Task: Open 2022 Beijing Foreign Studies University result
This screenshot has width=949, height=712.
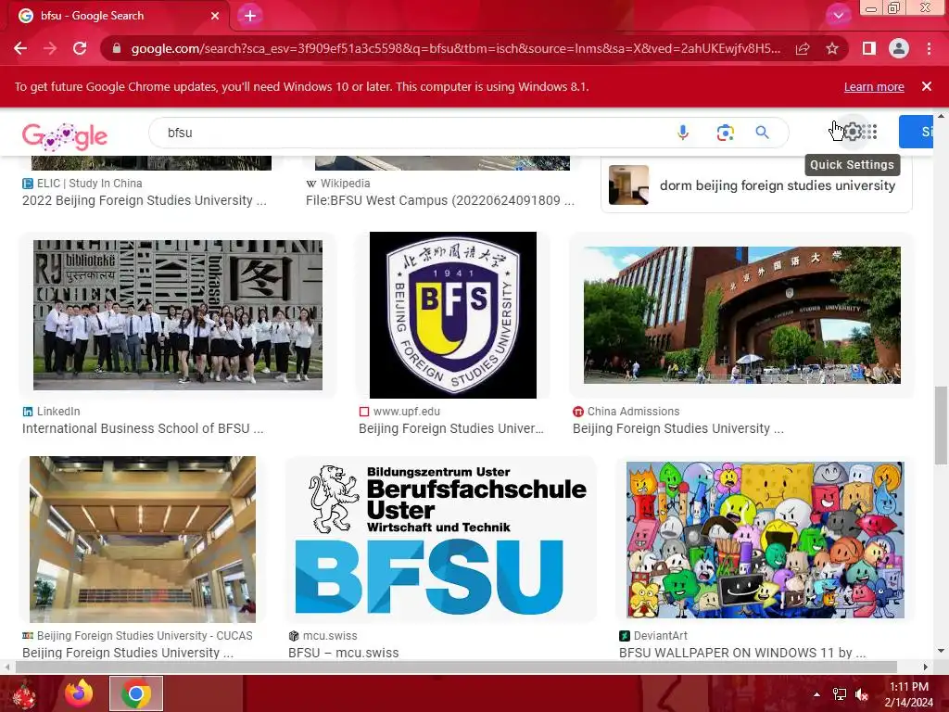Action: [144, 200]
